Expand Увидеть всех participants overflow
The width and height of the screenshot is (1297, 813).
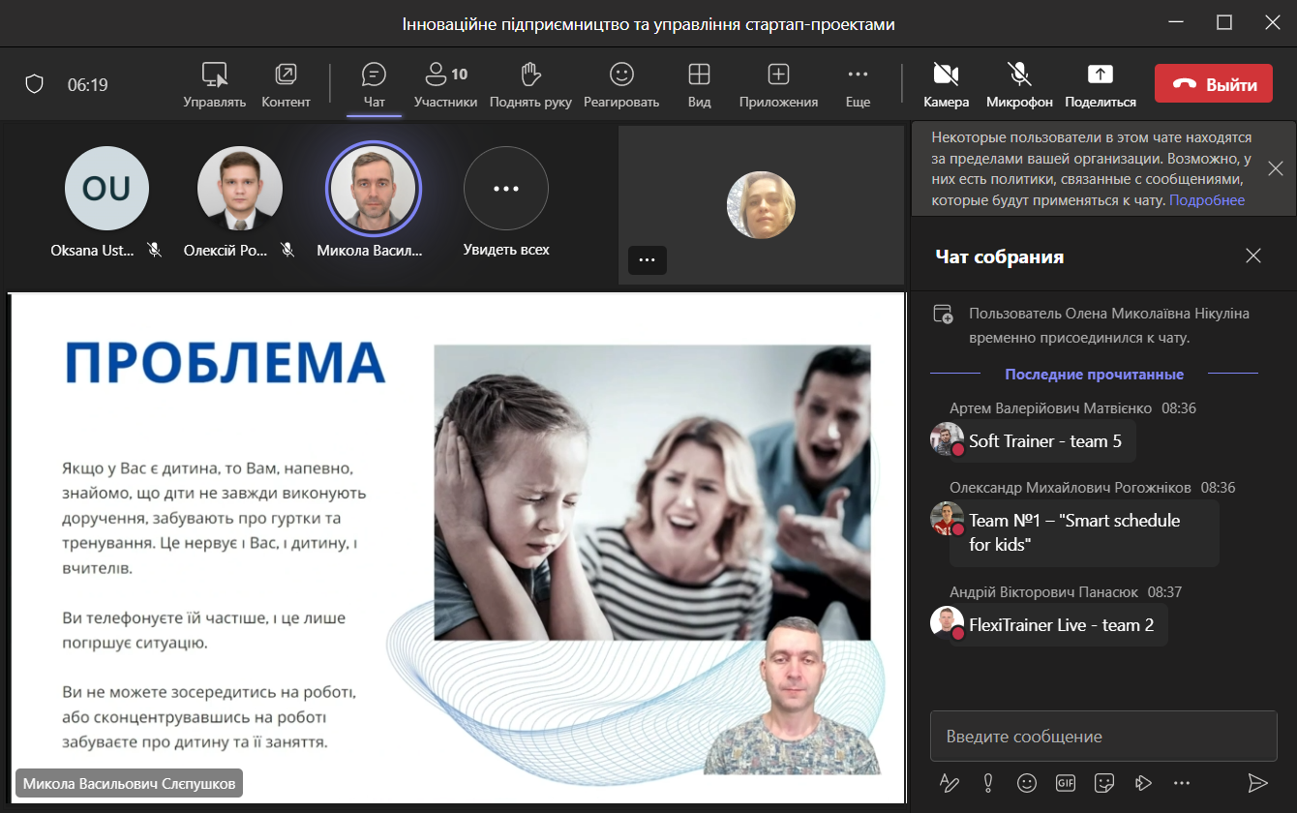click(x=506, y=189)
